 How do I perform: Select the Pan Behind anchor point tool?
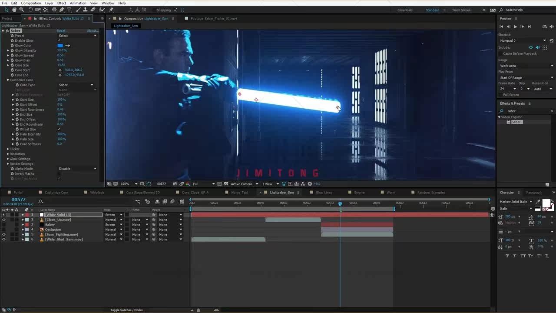click(x=45, y=10)
